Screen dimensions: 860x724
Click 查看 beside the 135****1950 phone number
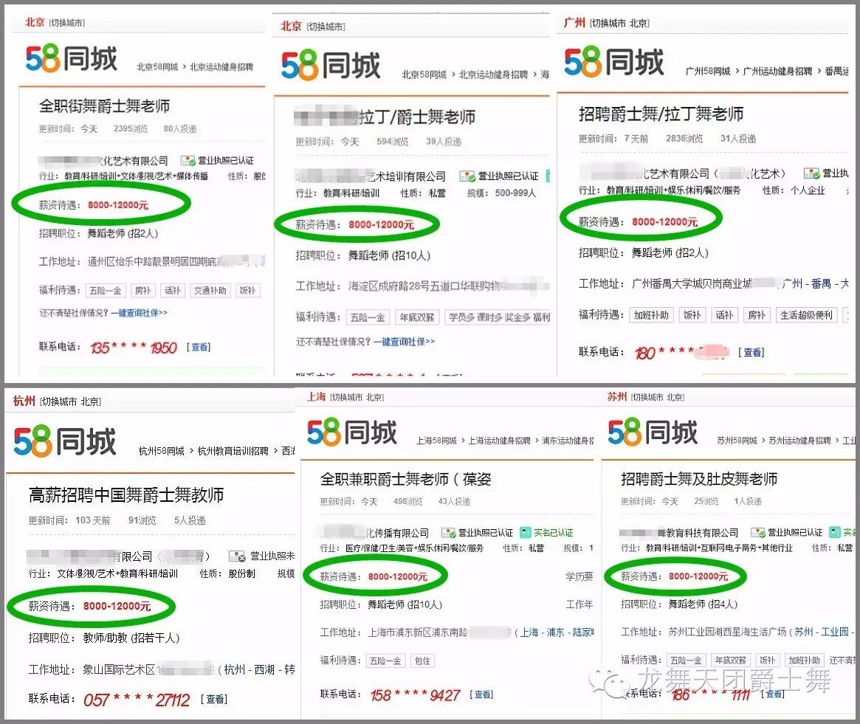(x=199, y=347)
